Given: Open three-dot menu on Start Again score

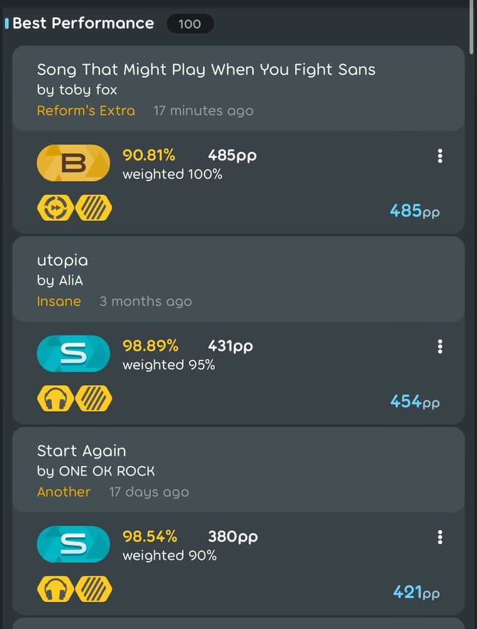Looking at the screenshot, I should tap(440, 537).
